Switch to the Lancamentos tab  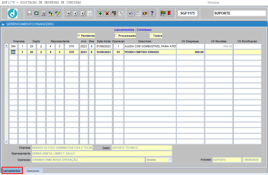click(x=12, y=171)
